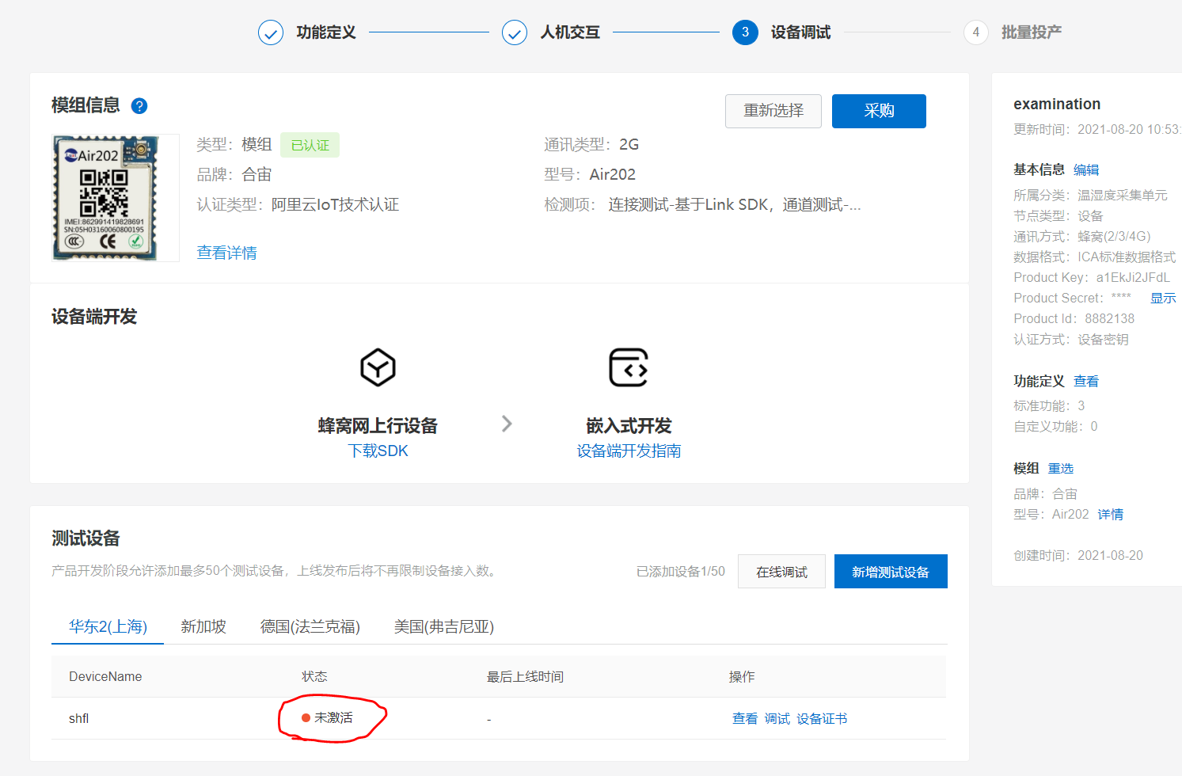Viewport: 1182px width, 776px height.
Task: Click the 重新选择 button
Action: [773, 111]
